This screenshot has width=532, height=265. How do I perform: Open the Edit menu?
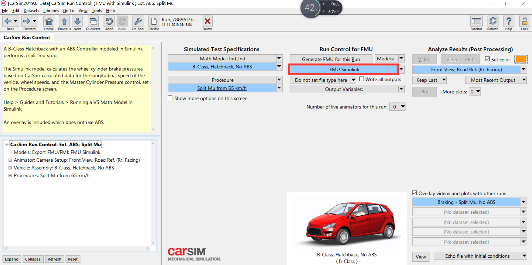coord(16,11)
